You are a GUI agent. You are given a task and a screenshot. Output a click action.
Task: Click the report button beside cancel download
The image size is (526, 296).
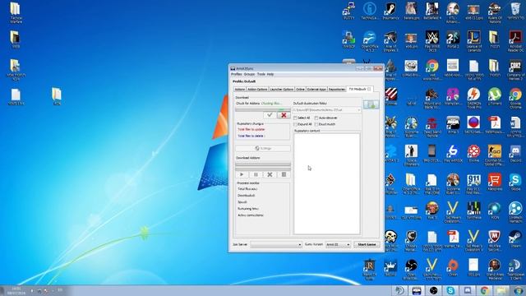284,174
